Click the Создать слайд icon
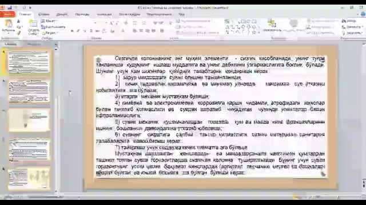366x205 pixels. [x=33, y=23]
